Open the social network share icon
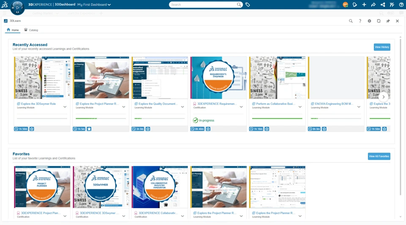Viewport: 406px width, 225px height. click(x=383, y=5)
